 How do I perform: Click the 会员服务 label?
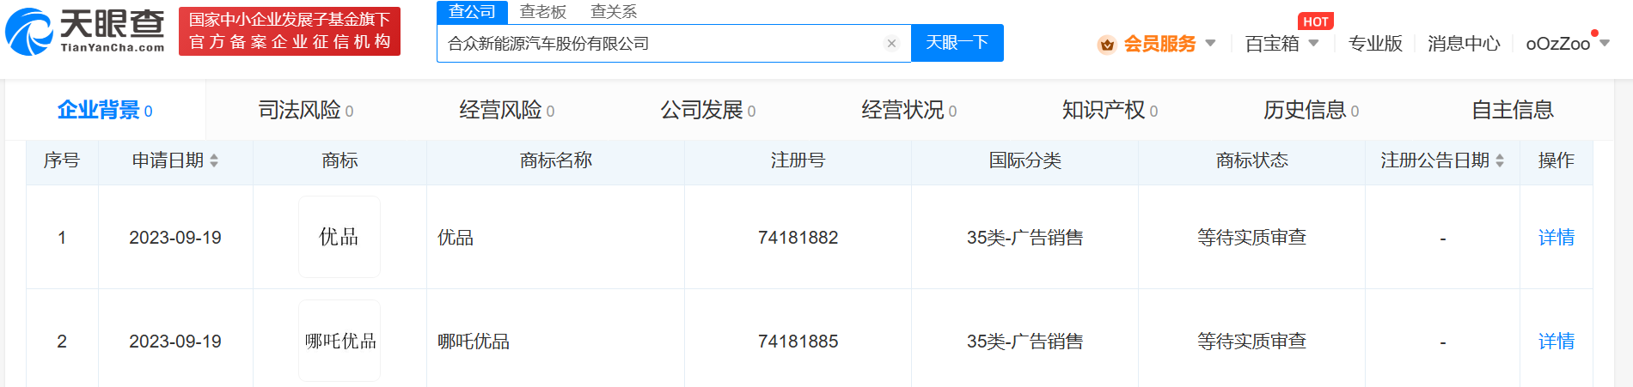coord(1159,43)
